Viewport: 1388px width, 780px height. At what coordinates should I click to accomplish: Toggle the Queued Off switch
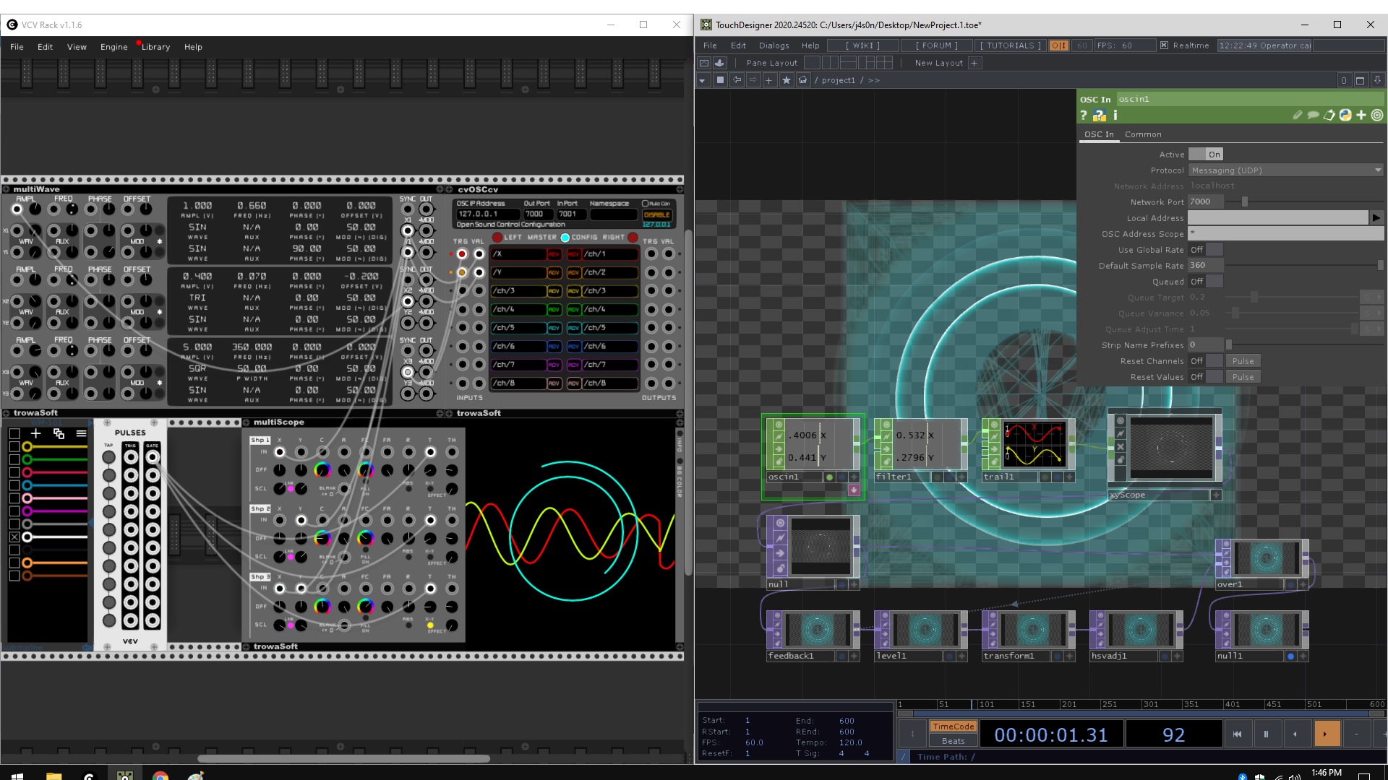(1205, 282)
